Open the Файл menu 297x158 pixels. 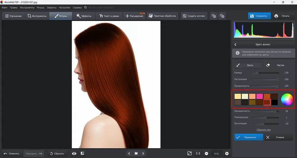[4, 7]
